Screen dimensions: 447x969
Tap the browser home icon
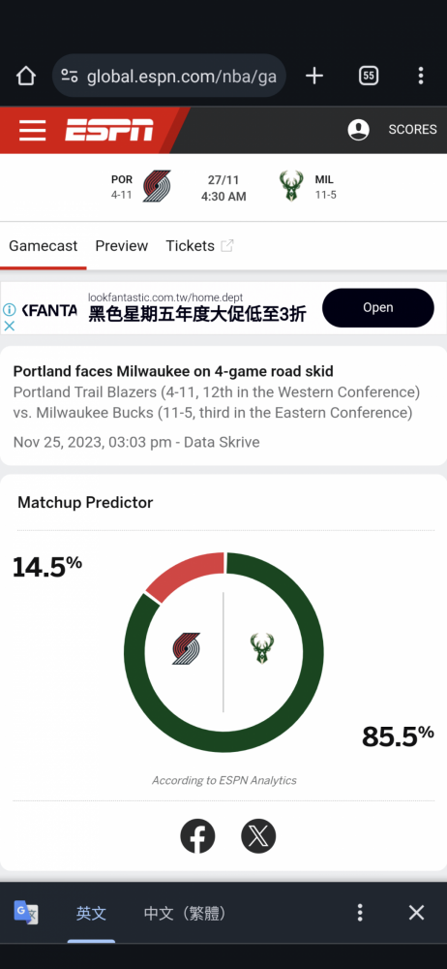pyautogui.click(x=26, y=76)
